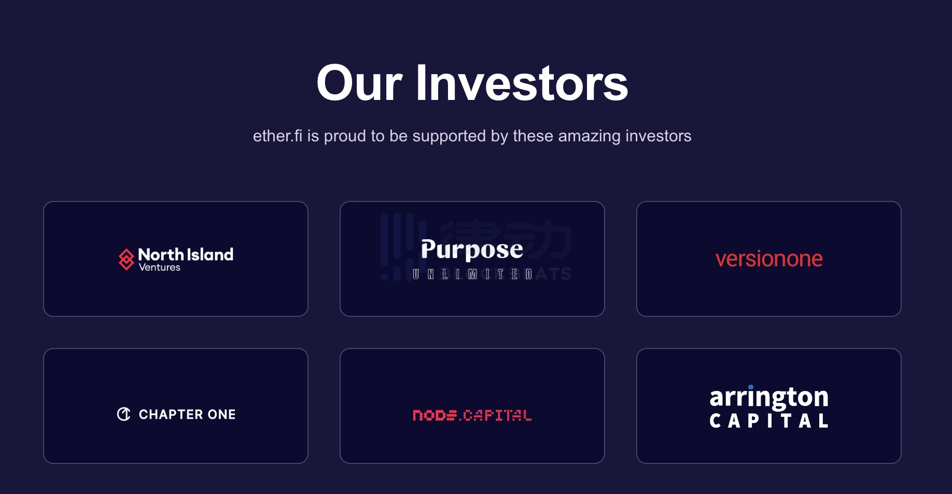Click the Purpose serif wordmark
Viewport: 952px width, 494px height.
[x=472, y=250]
